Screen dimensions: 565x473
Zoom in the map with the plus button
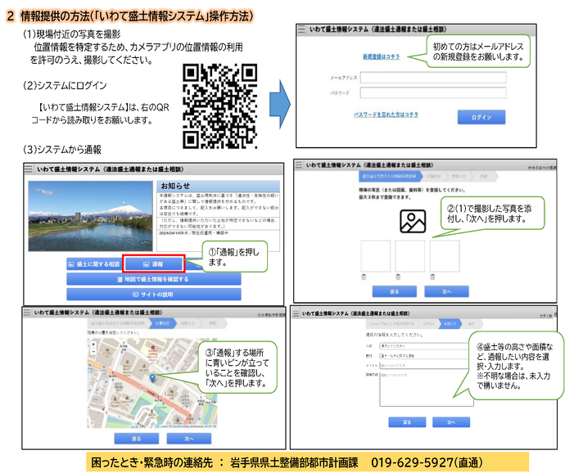click(93, 345)
